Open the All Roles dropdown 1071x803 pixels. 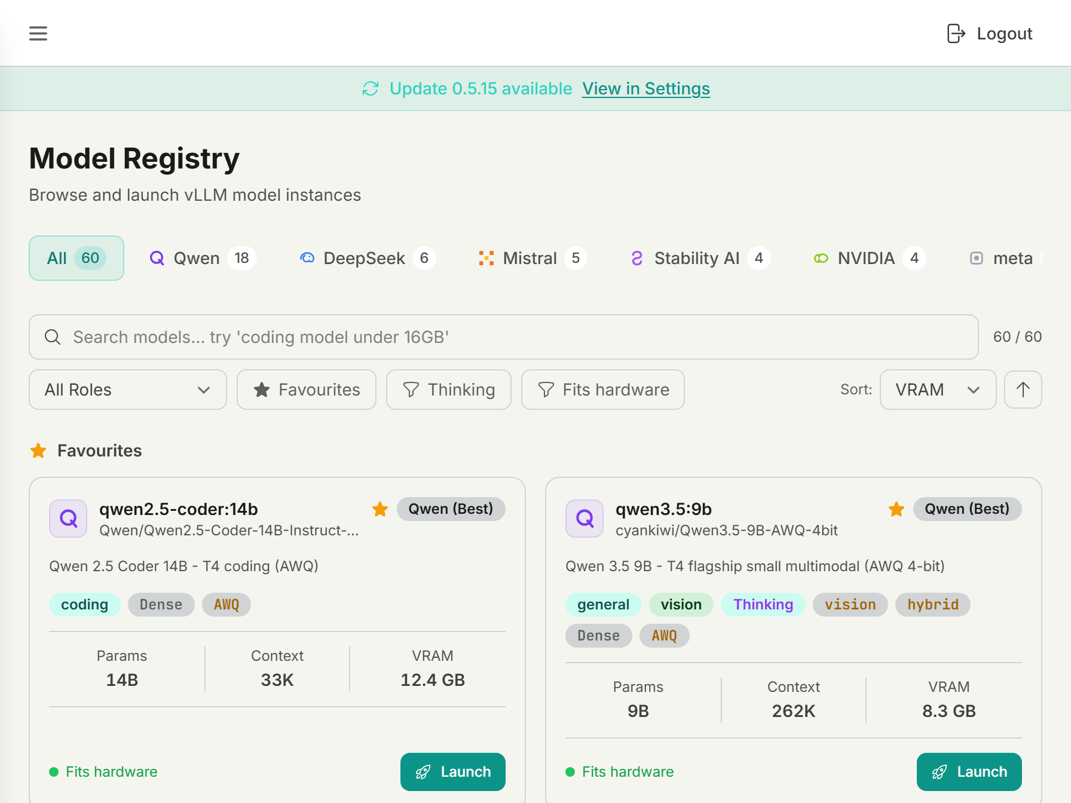click(x=127, y=390)
